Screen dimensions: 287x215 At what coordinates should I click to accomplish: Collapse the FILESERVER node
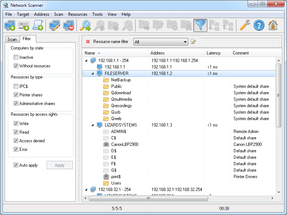click(93, 73)
